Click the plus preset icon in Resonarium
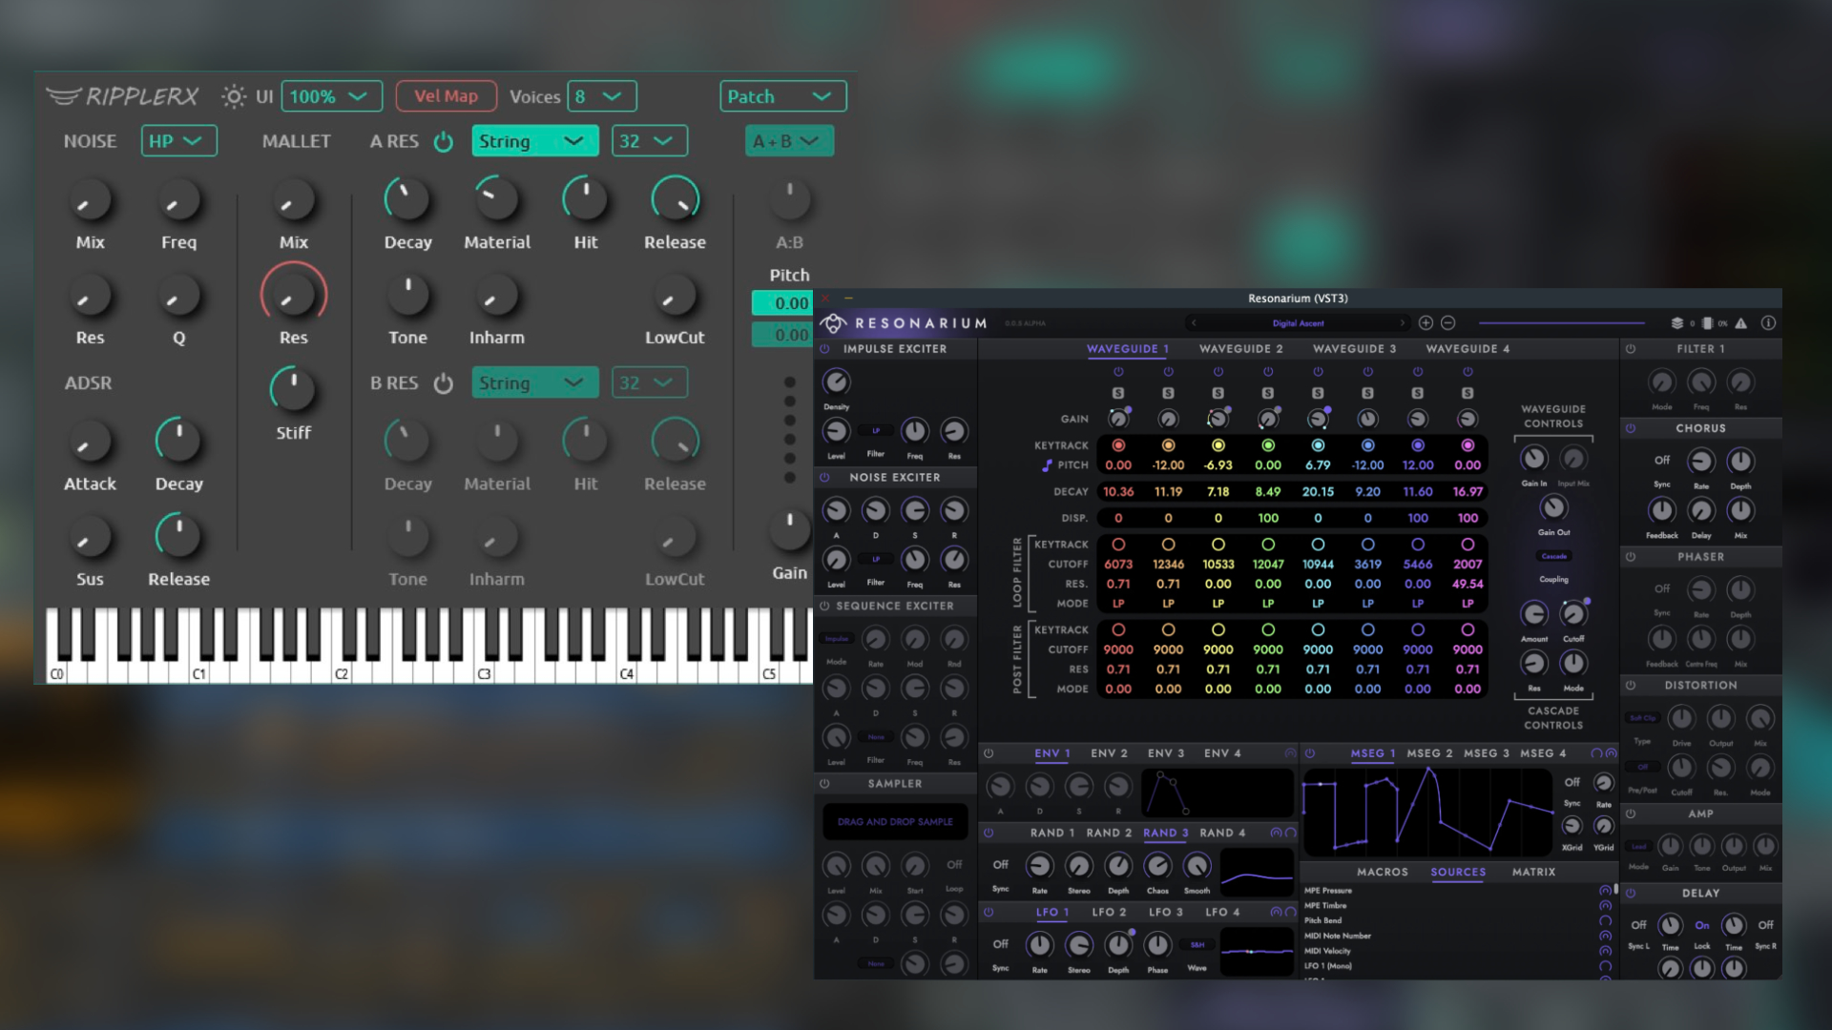 tap(1426, 323)
